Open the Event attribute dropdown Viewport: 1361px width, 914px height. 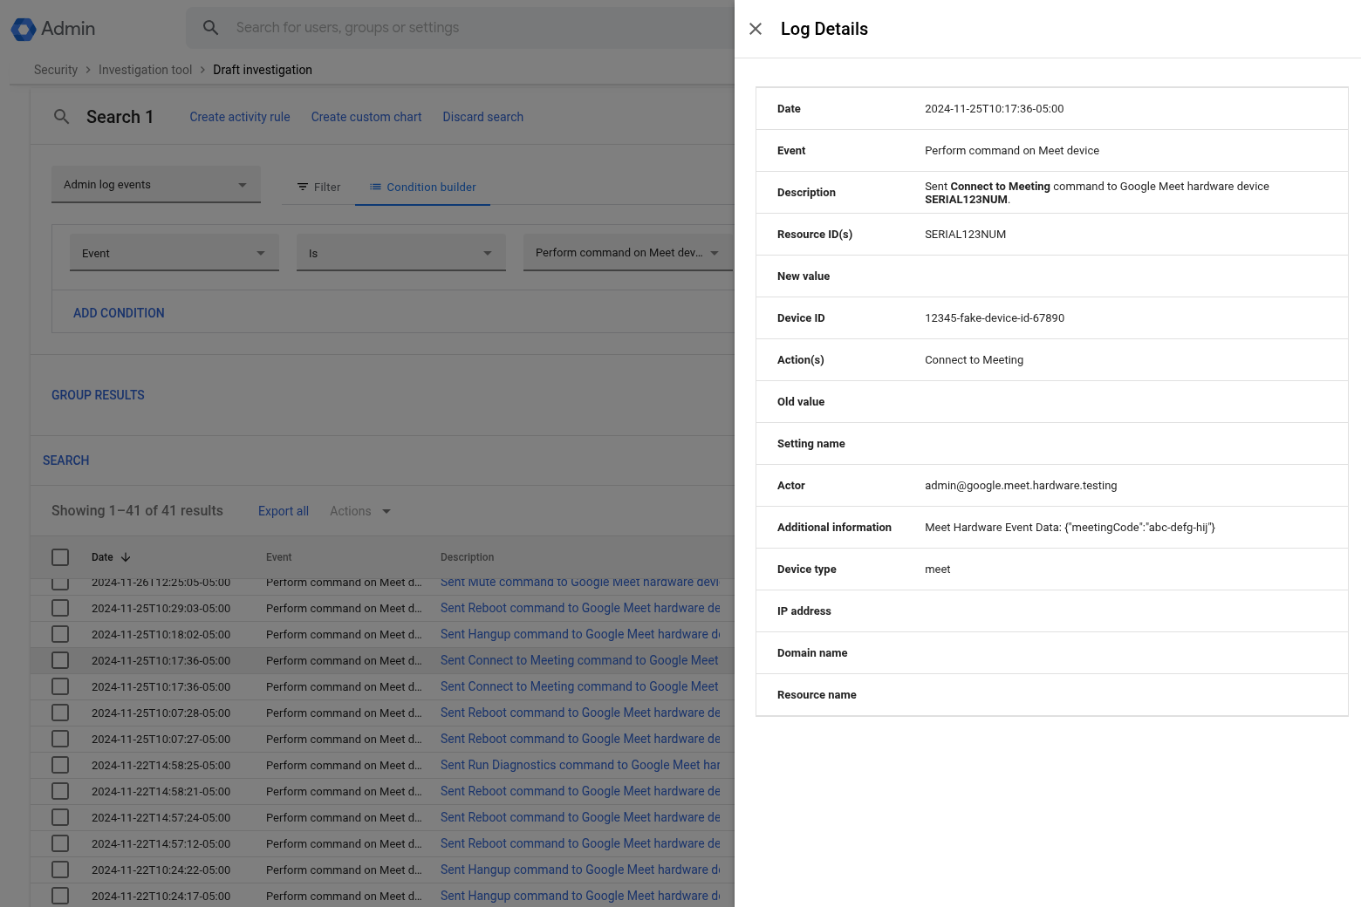tap(174, 253)
